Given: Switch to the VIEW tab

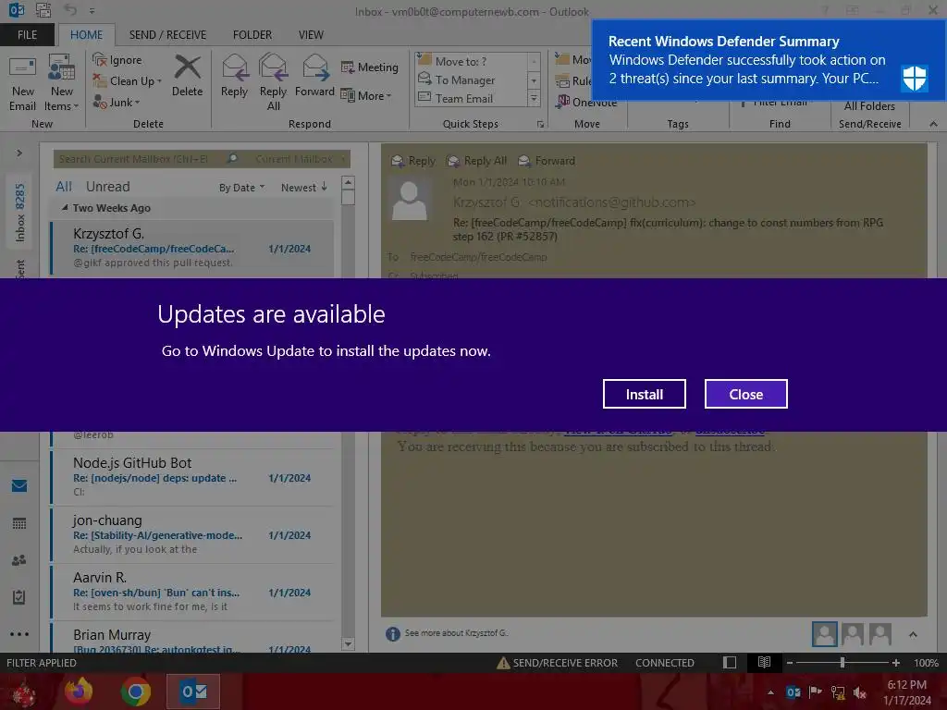Looking at the screenshot, I should [311, 34].
